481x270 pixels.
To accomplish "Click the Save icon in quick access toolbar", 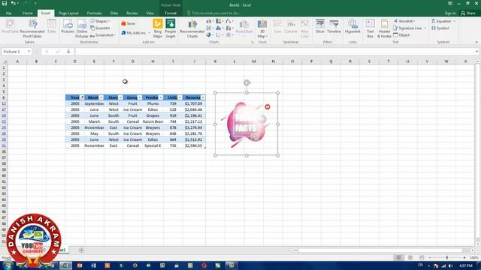I will tap(5, 3).
